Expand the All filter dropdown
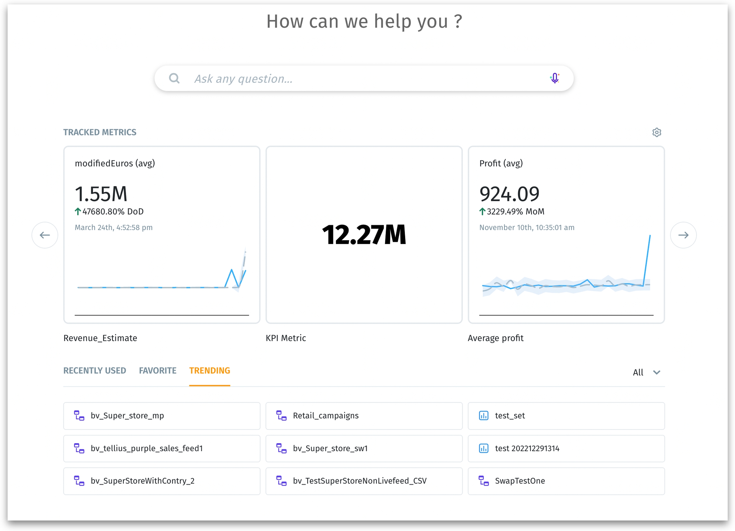Image resolution: width=735 pixels, height=531 pixels. (x=647, y=372)
